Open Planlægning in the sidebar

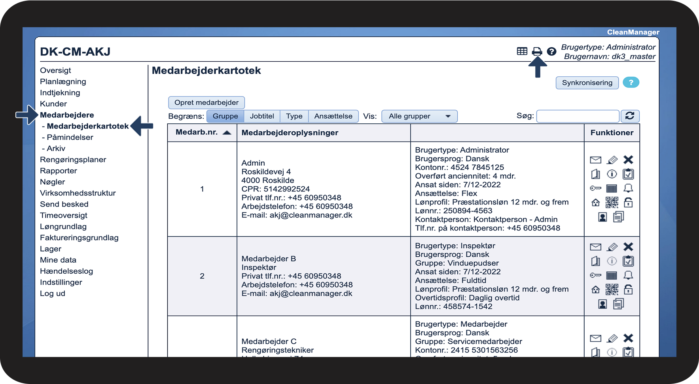pyautogui.click(x=63, y=81)
